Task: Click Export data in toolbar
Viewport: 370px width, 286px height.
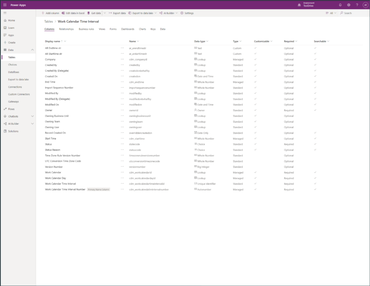Action: tap(117, 13)
